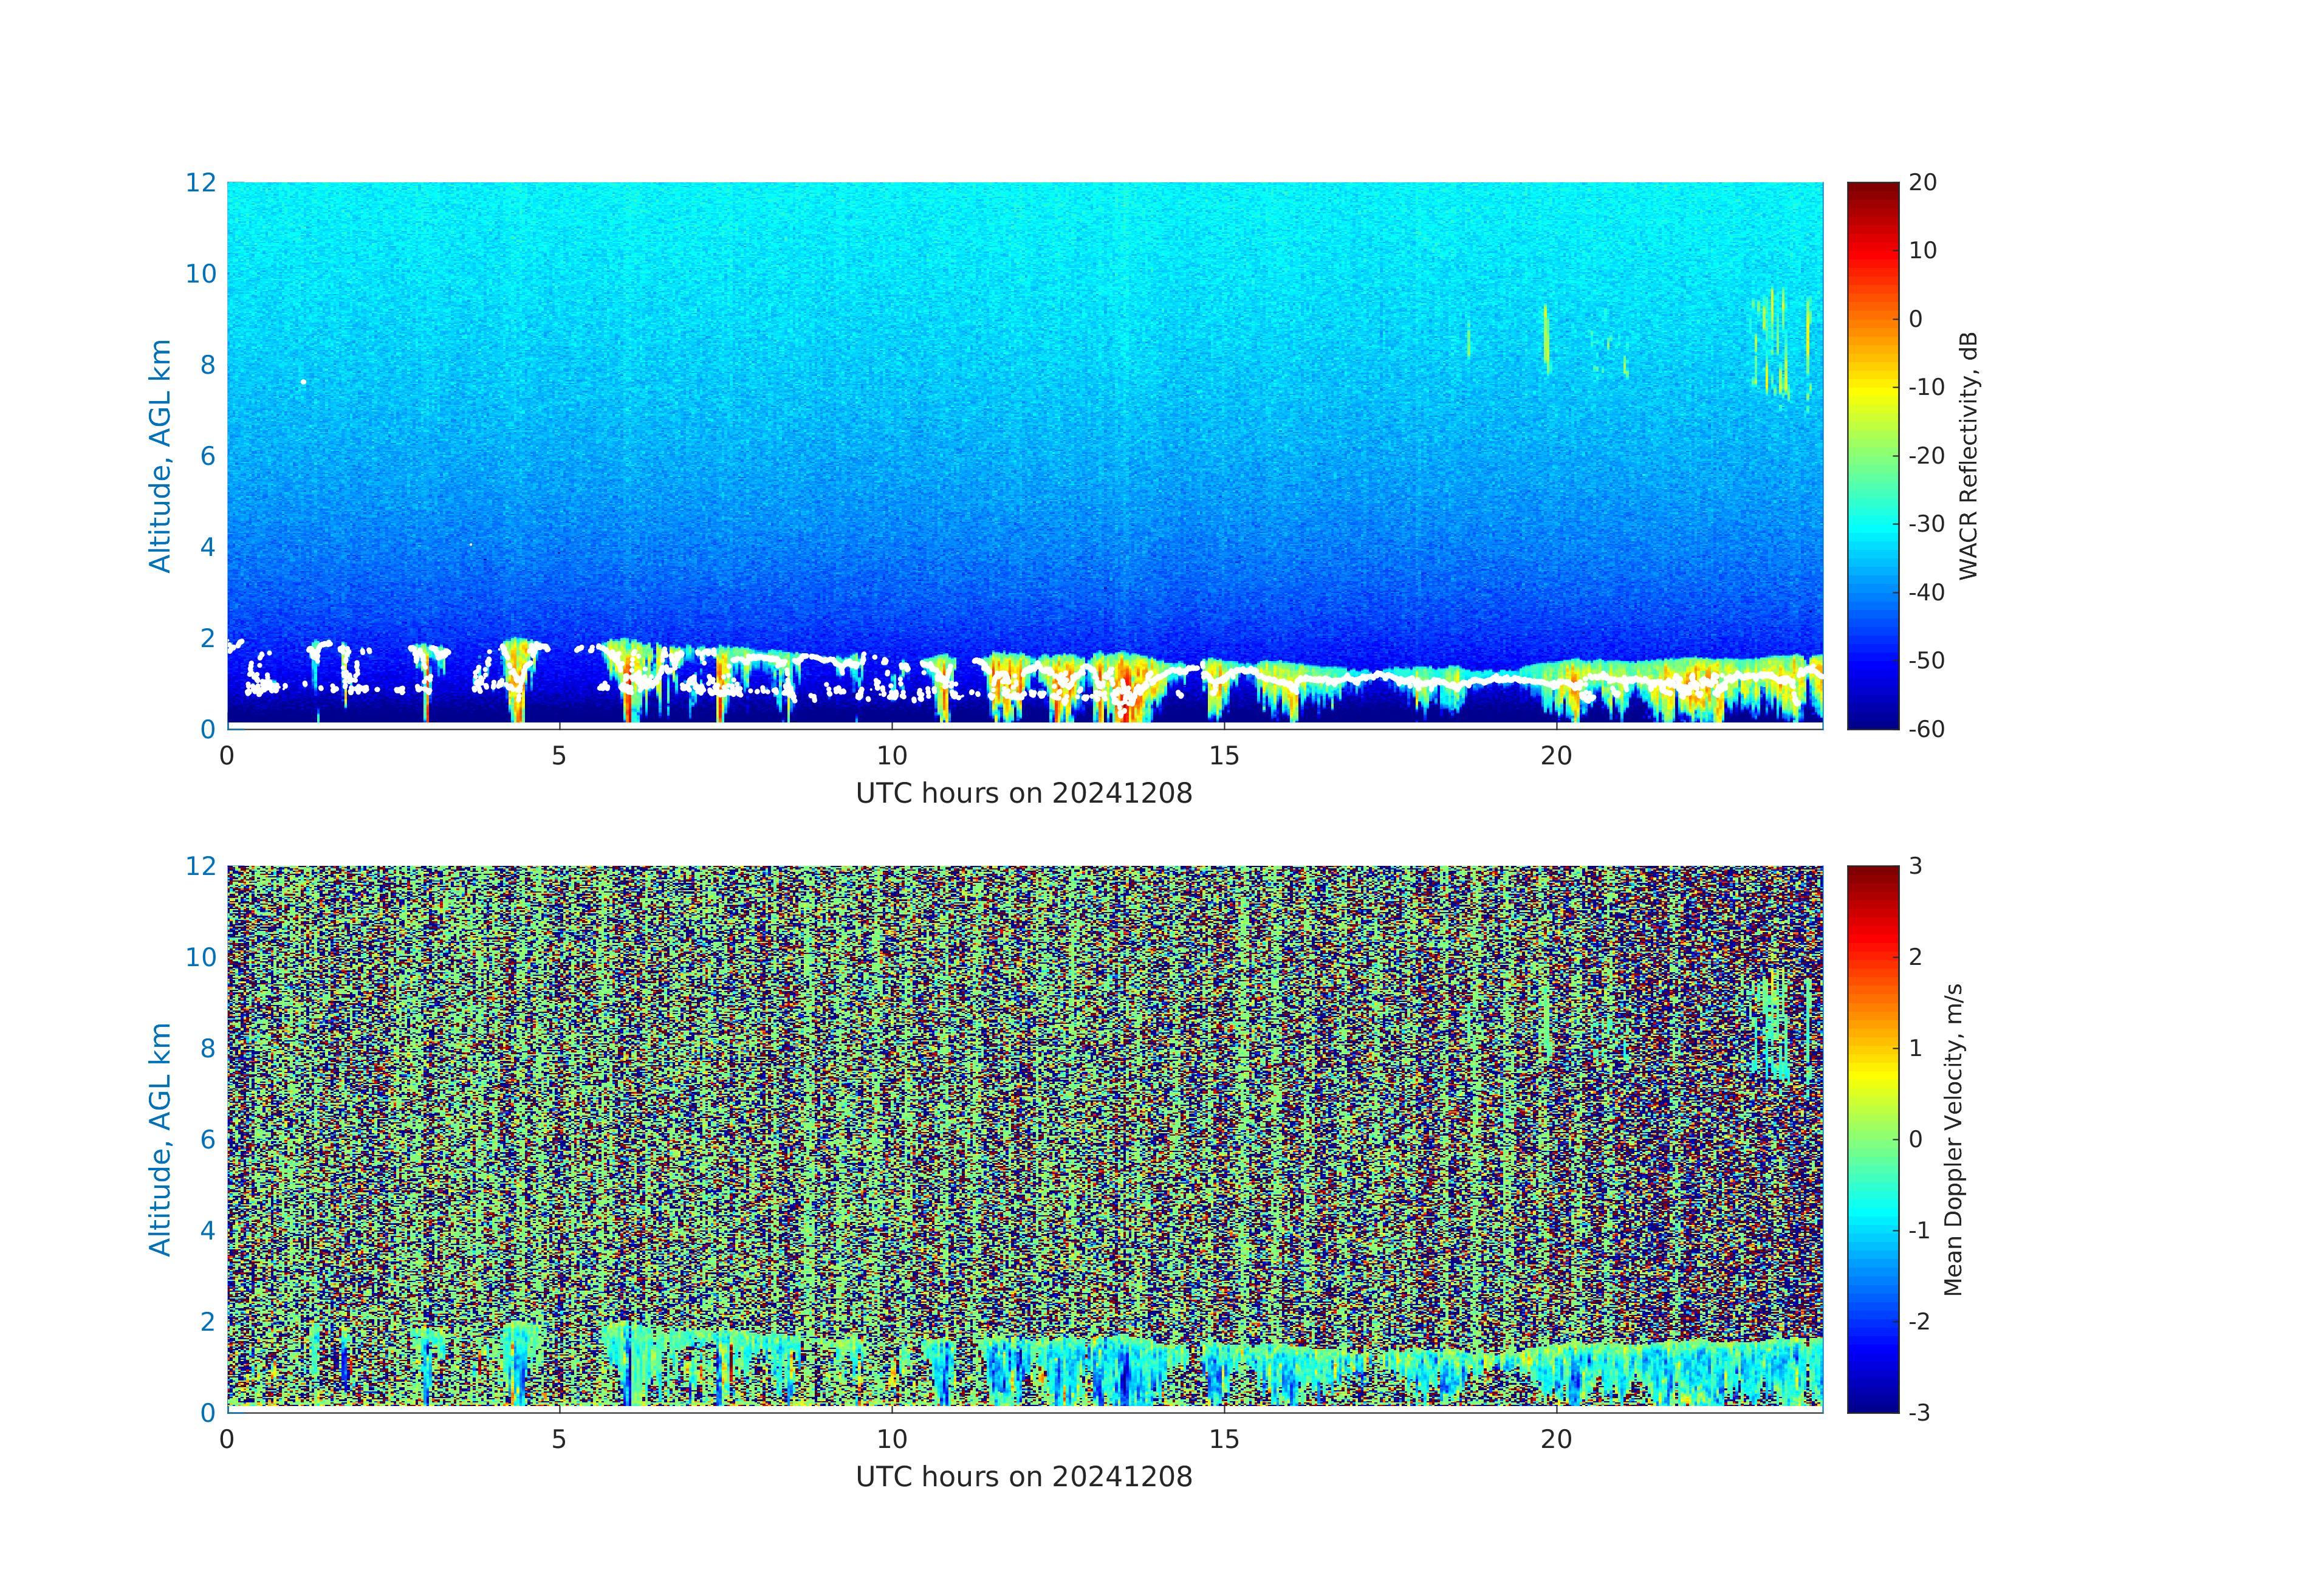Click the WACR Reflectivity colorbar
The image size is (2324, 1595).
(1872, 455)
